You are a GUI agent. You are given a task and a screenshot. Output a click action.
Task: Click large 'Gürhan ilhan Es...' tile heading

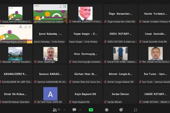tap(86, 74)
